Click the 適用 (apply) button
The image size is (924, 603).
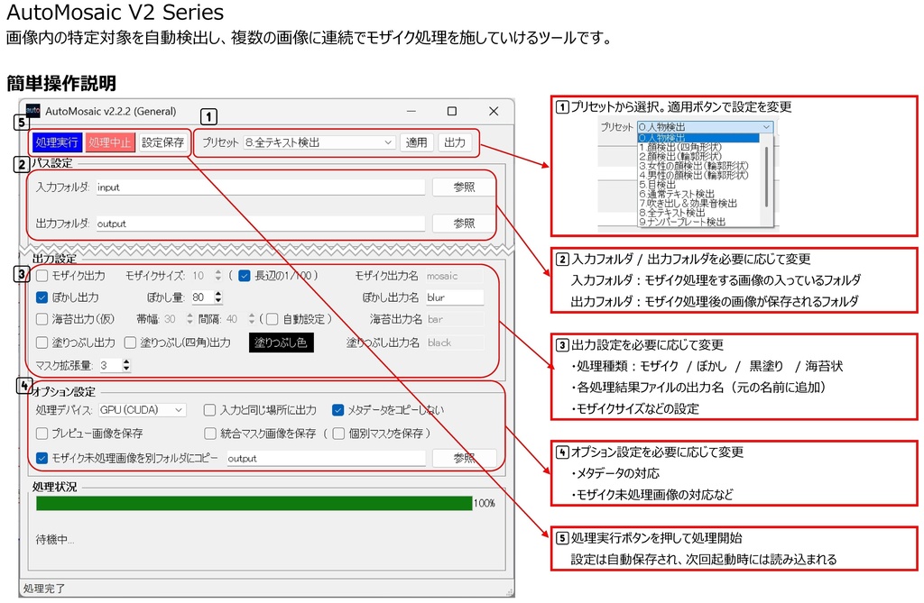pyautogui.click(x=417, y=142)
